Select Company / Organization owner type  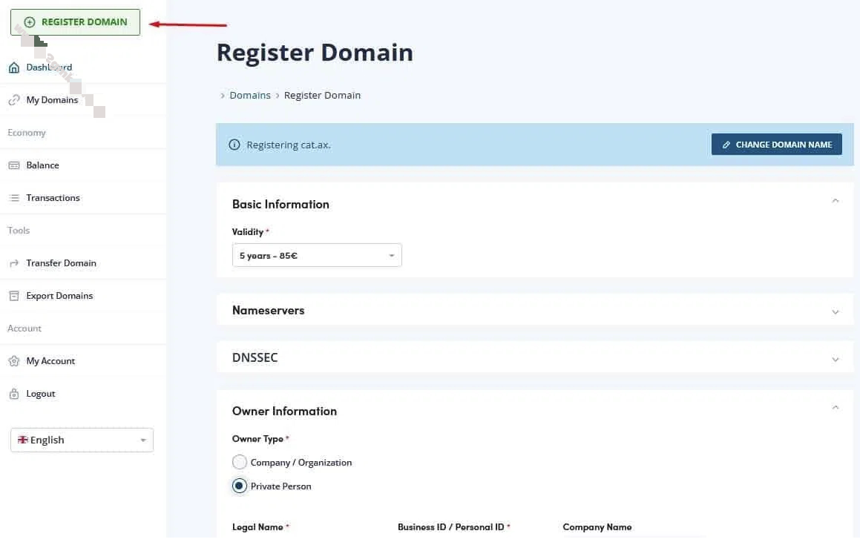point(240,463)
